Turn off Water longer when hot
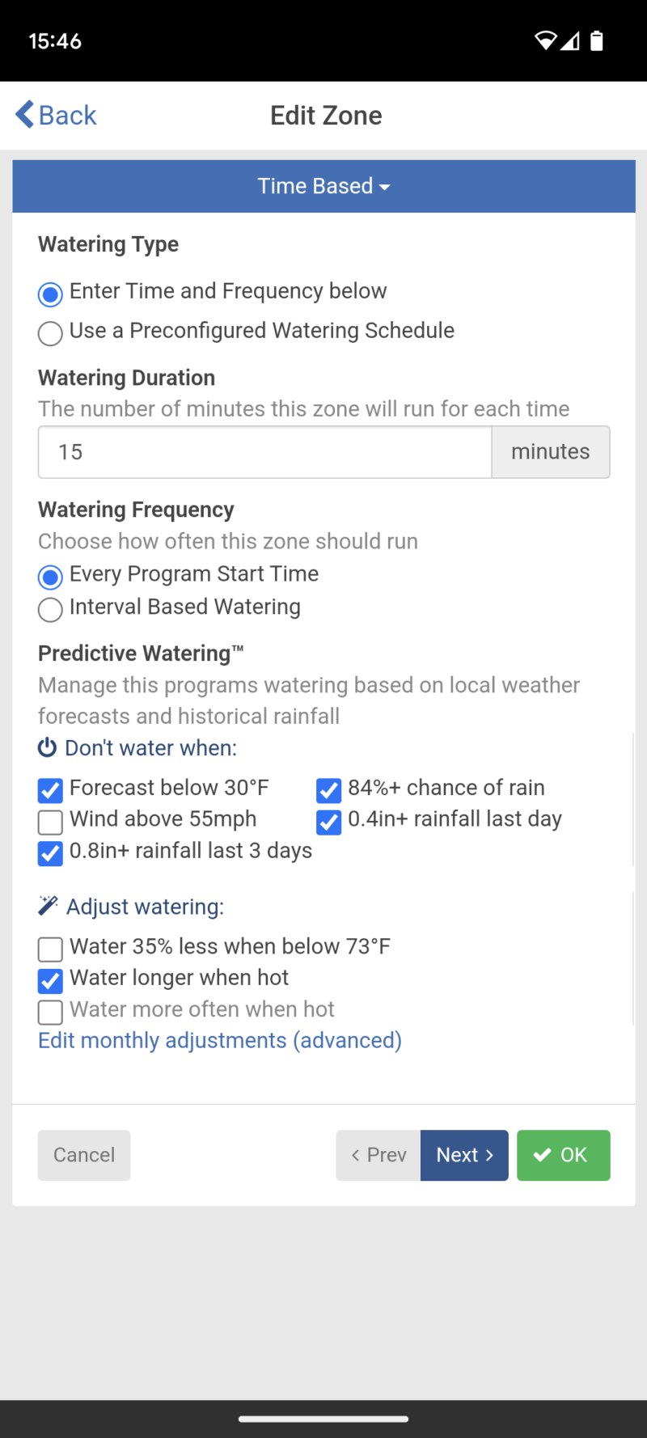The width and height of the screenshot is (647, 1438). (x=50, y=980)
